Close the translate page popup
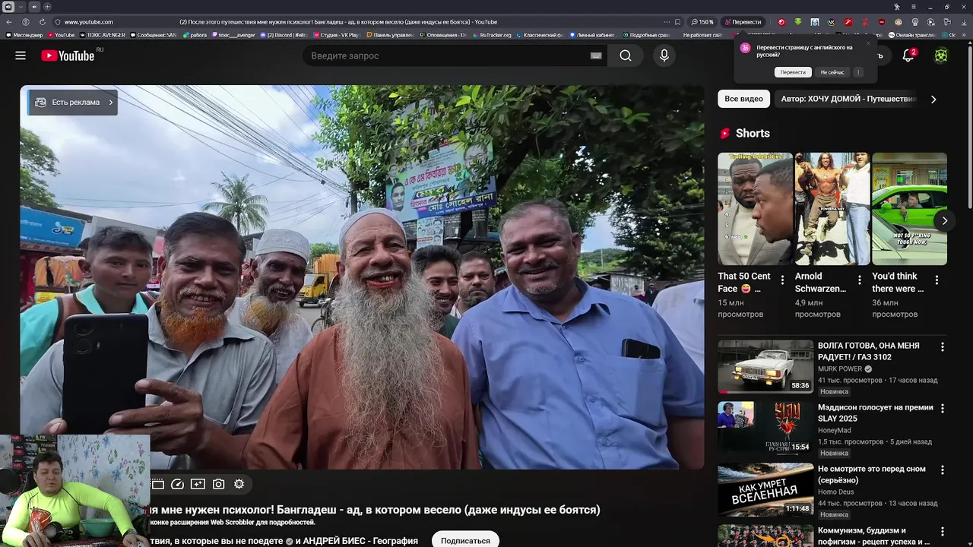 [x=868, y=43]
